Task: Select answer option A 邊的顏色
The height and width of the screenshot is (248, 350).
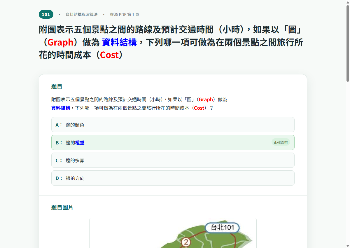Action: pos(173,125)
